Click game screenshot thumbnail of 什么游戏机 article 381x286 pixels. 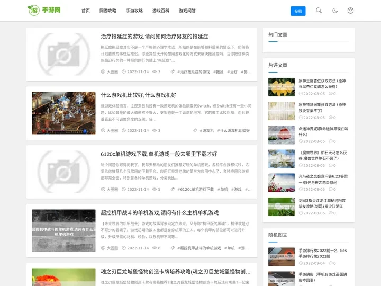(x=63, y=113)
